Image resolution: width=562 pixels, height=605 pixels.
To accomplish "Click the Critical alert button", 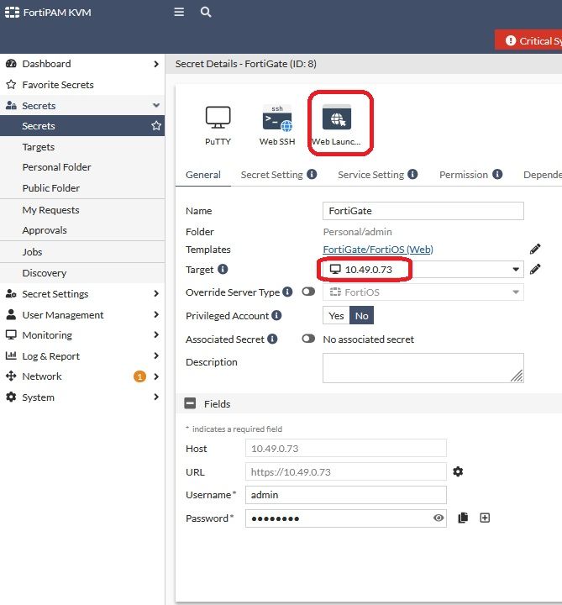I will click(x=528, y=40).
